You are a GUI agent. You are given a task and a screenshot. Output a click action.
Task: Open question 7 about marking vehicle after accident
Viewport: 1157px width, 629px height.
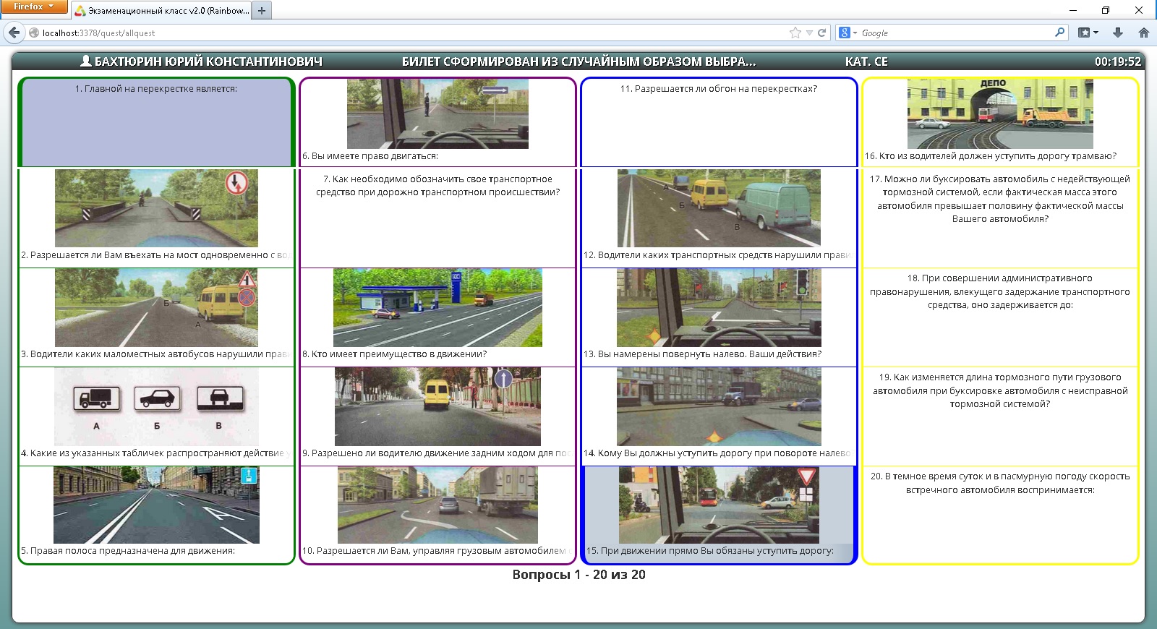click(x=437, y=218)
